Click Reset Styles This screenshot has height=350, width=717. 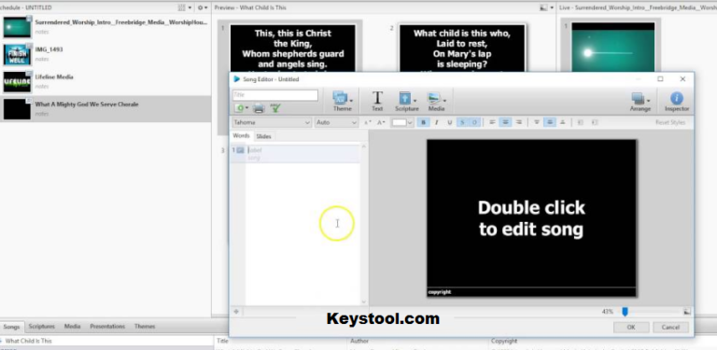pyautogui.click(x=670, y=122)
